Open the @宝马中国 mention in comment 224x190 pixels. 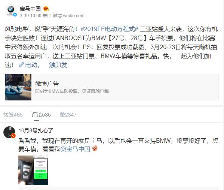click(75, 149)
